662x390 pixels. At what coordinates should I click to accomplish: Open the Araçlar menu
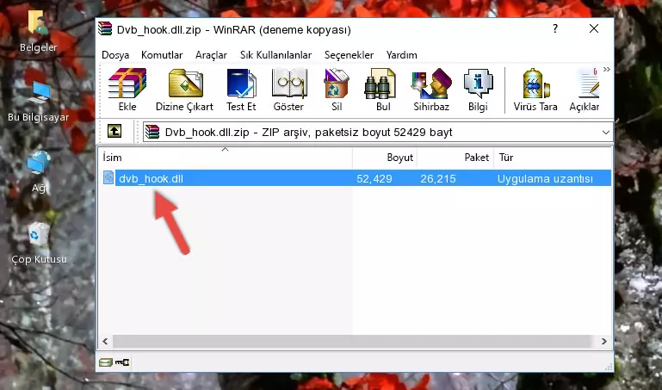211,55
